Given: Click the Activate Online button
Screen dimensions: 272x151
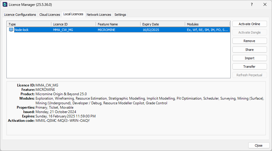Looking at the screenshot, I should [x=249, y=24].
